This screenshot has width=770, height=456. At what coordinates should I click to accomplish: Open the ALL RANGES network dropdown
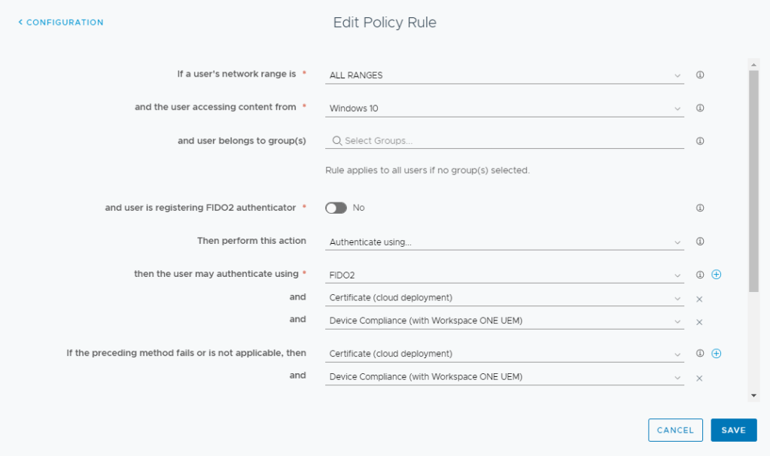tap(504, 75)
